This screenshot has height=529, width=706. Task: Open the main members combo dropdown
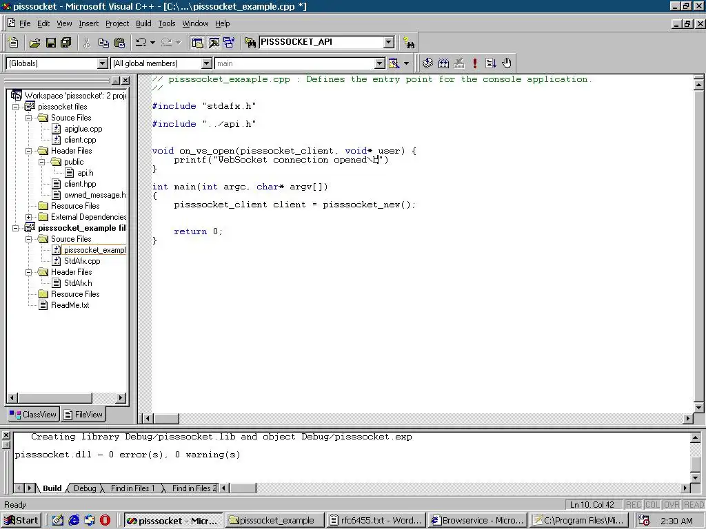click(x=380, y=63)
